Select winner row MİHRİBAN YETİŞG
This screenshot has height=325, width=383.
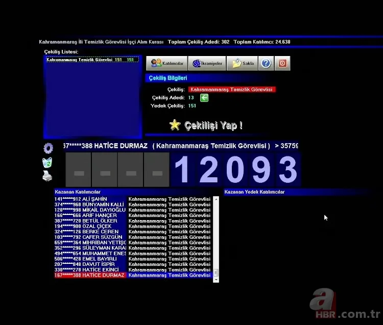[133, 242]
